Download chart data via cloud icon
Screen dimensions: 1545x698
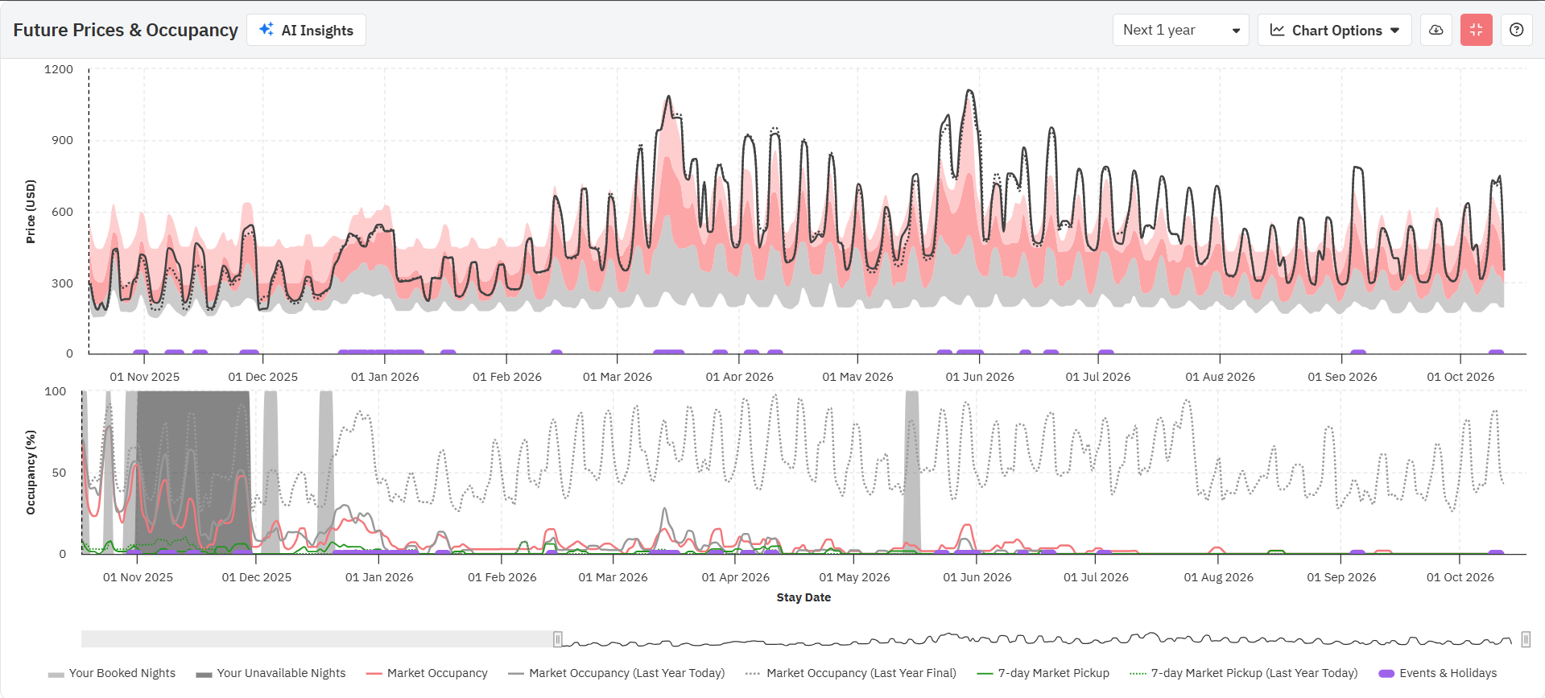1436,31
